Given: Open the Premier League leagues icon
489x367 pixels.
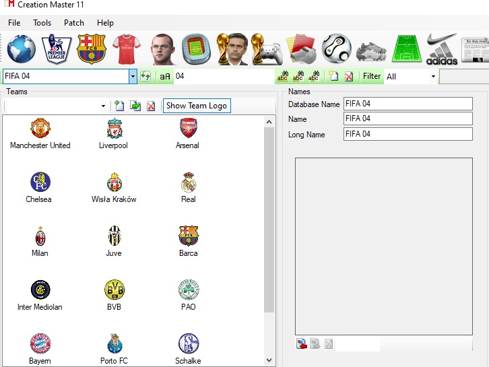Looking at the screenshot, I should 57,49.
